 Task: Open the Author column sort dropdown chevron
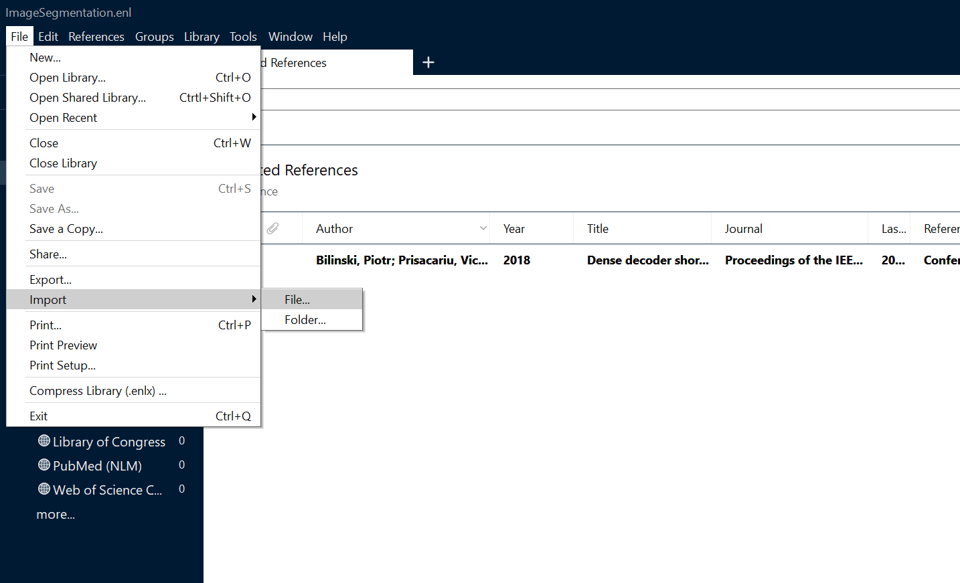483,228
